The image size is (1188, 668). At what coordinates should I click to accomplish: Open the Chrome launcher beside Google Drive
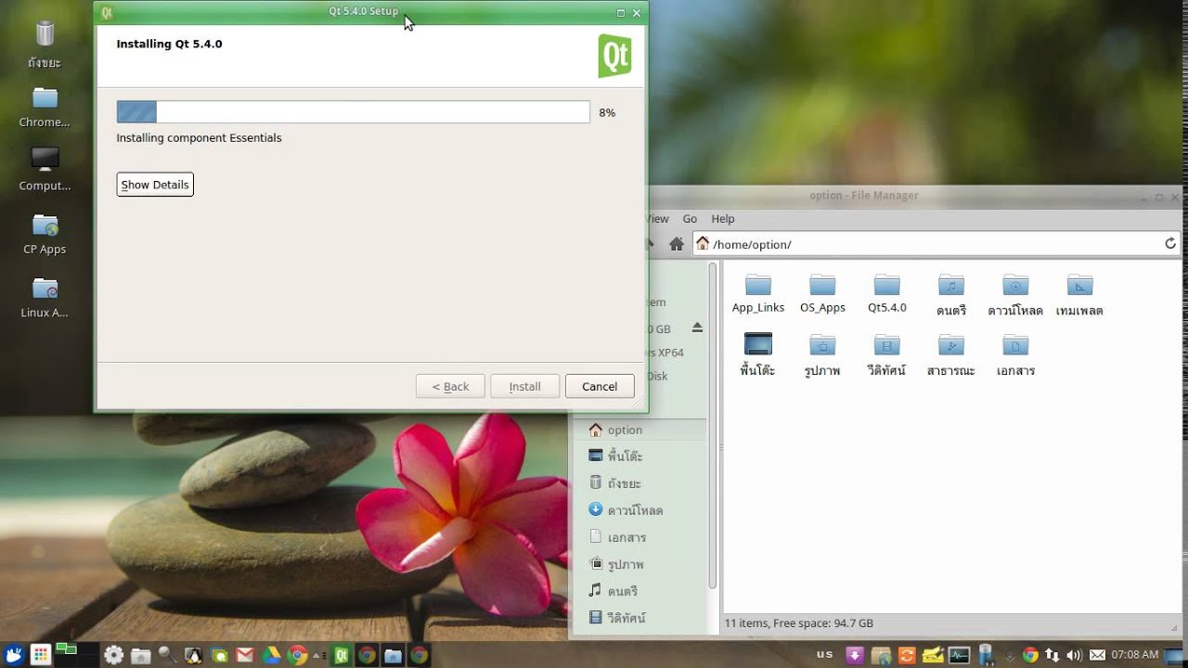tap(297, 655)
